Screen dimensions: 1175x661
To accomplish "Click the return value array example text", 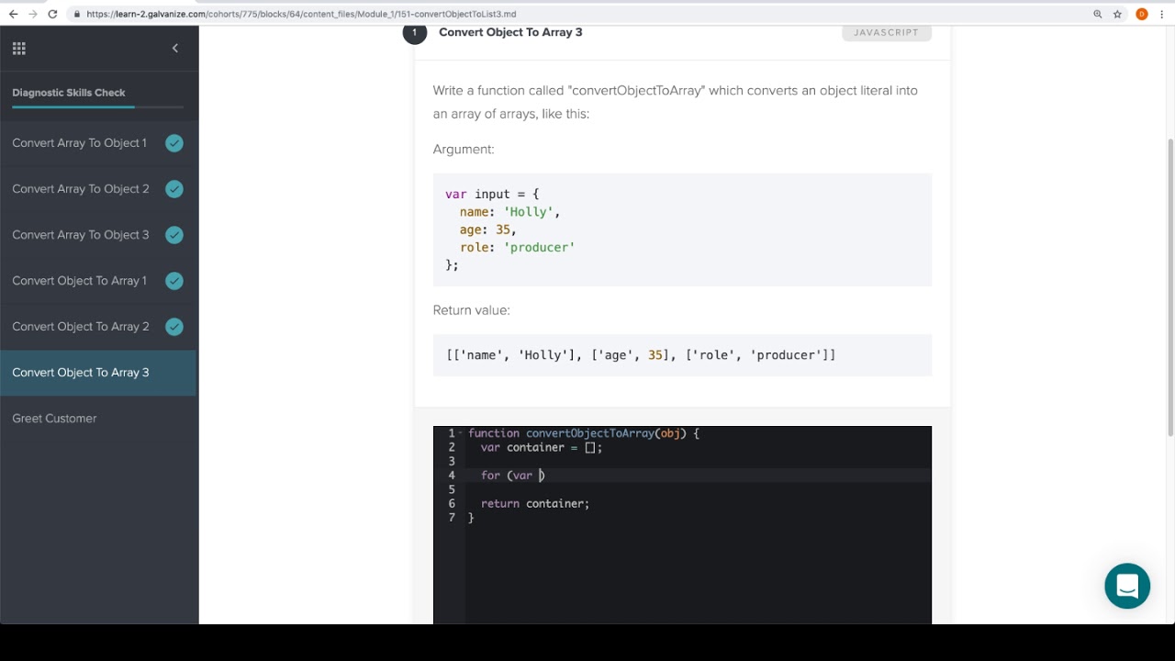I will [x=641, y=355].
